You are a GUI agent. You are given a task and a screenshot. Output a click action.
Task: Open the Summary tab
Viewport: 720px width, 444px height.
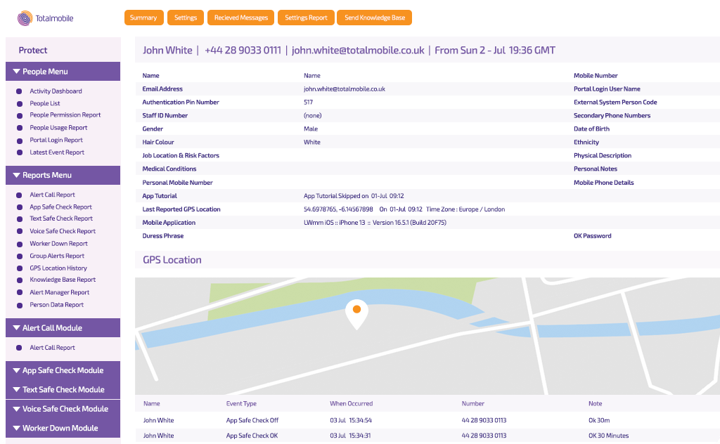(x=143, y=18)
